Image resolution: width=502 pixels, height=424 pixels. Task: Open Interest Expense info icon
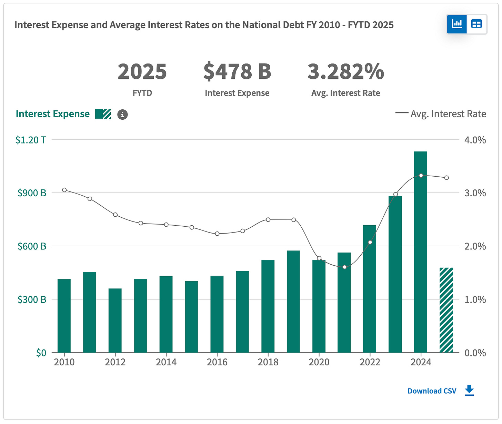[122, 115]
